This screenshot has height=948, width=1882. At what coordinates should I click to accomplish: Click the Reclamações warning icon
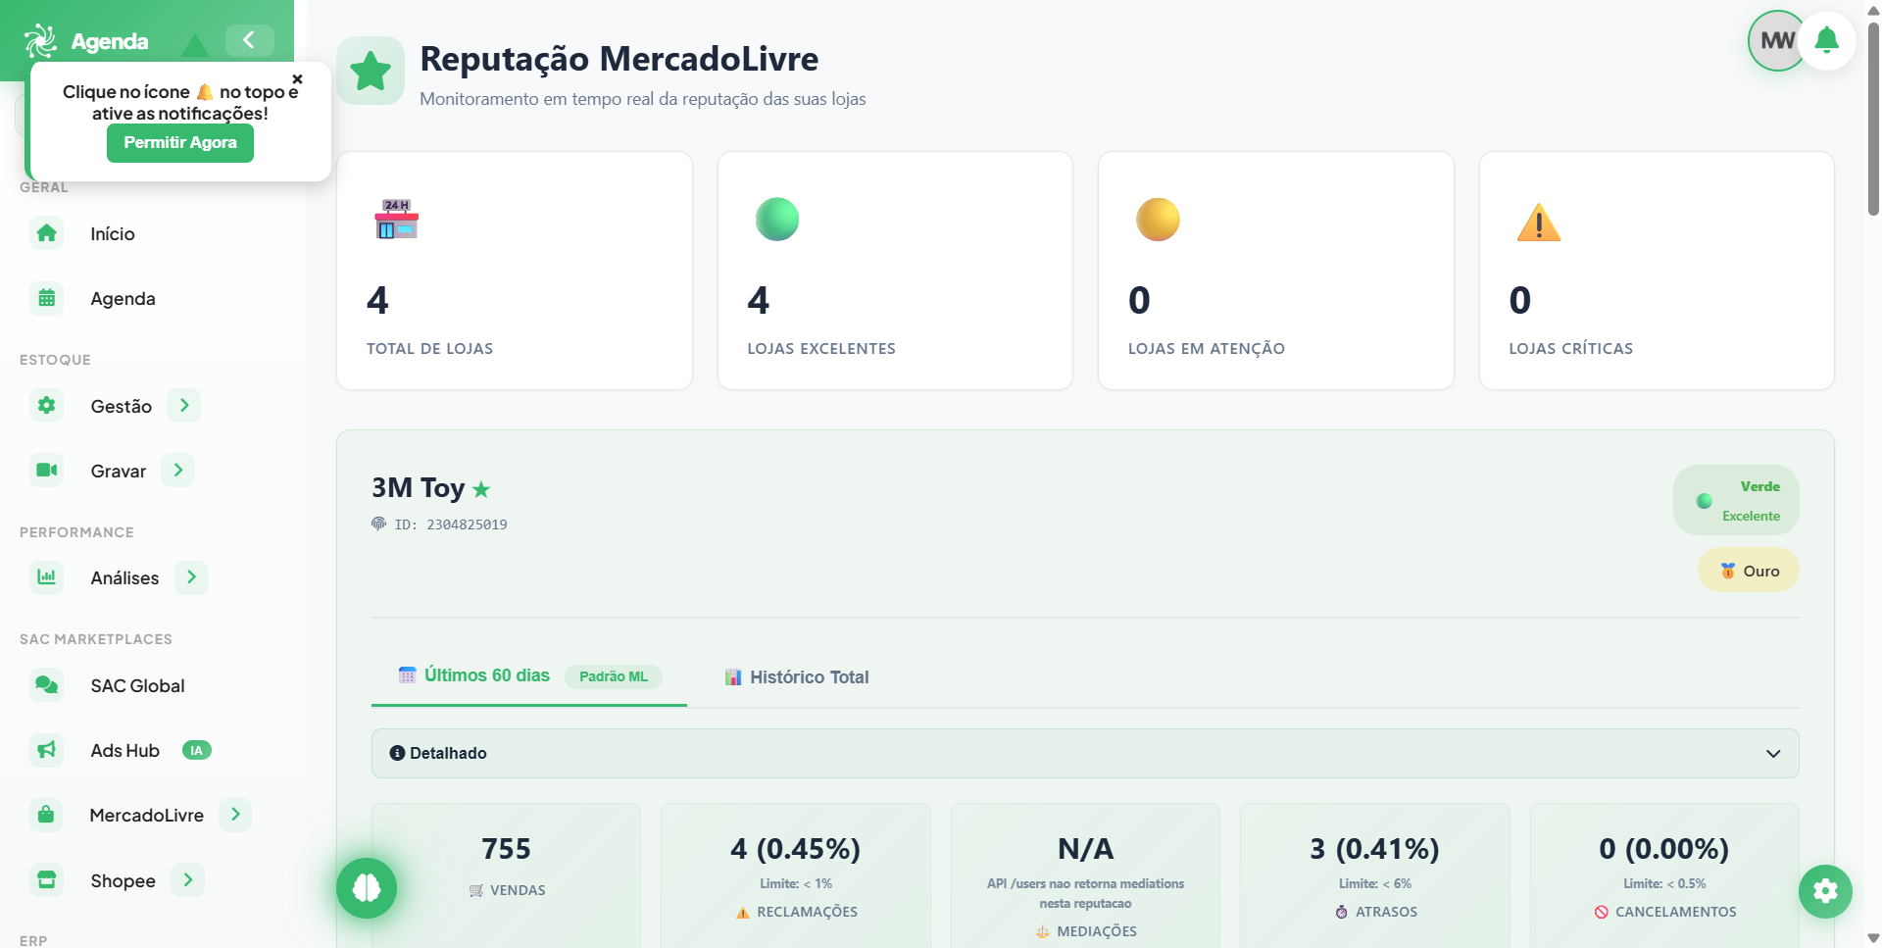(743, 913)
